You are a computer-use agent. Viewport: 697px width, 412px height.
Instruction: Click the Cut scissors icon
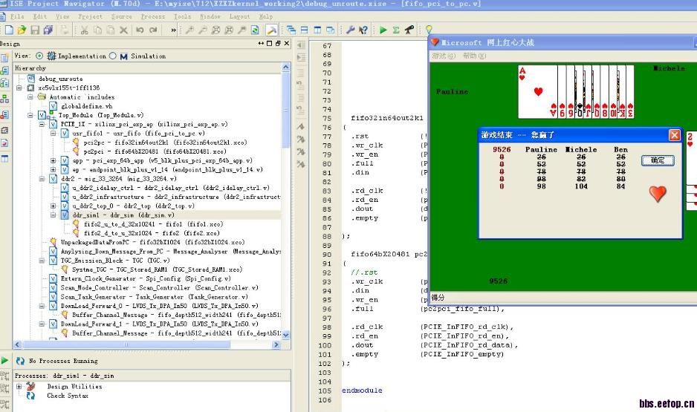click(85, 30)
